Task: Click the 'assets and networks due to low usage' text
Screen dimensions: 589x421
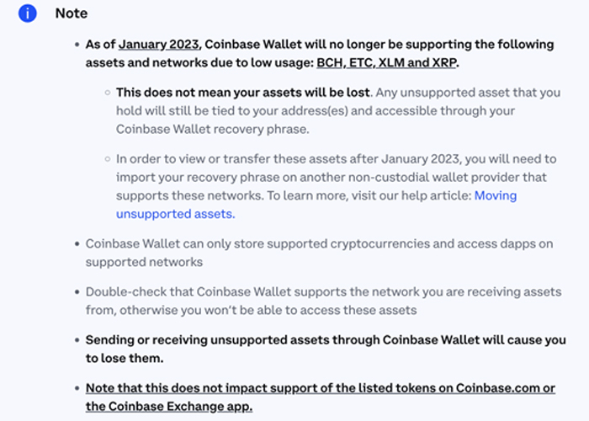Action: [199, 62]
